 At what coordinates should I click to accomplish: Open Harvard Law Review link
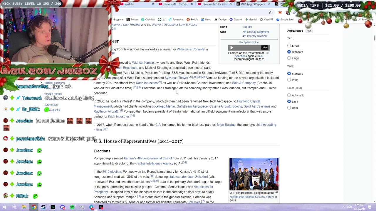coord(126,25)
